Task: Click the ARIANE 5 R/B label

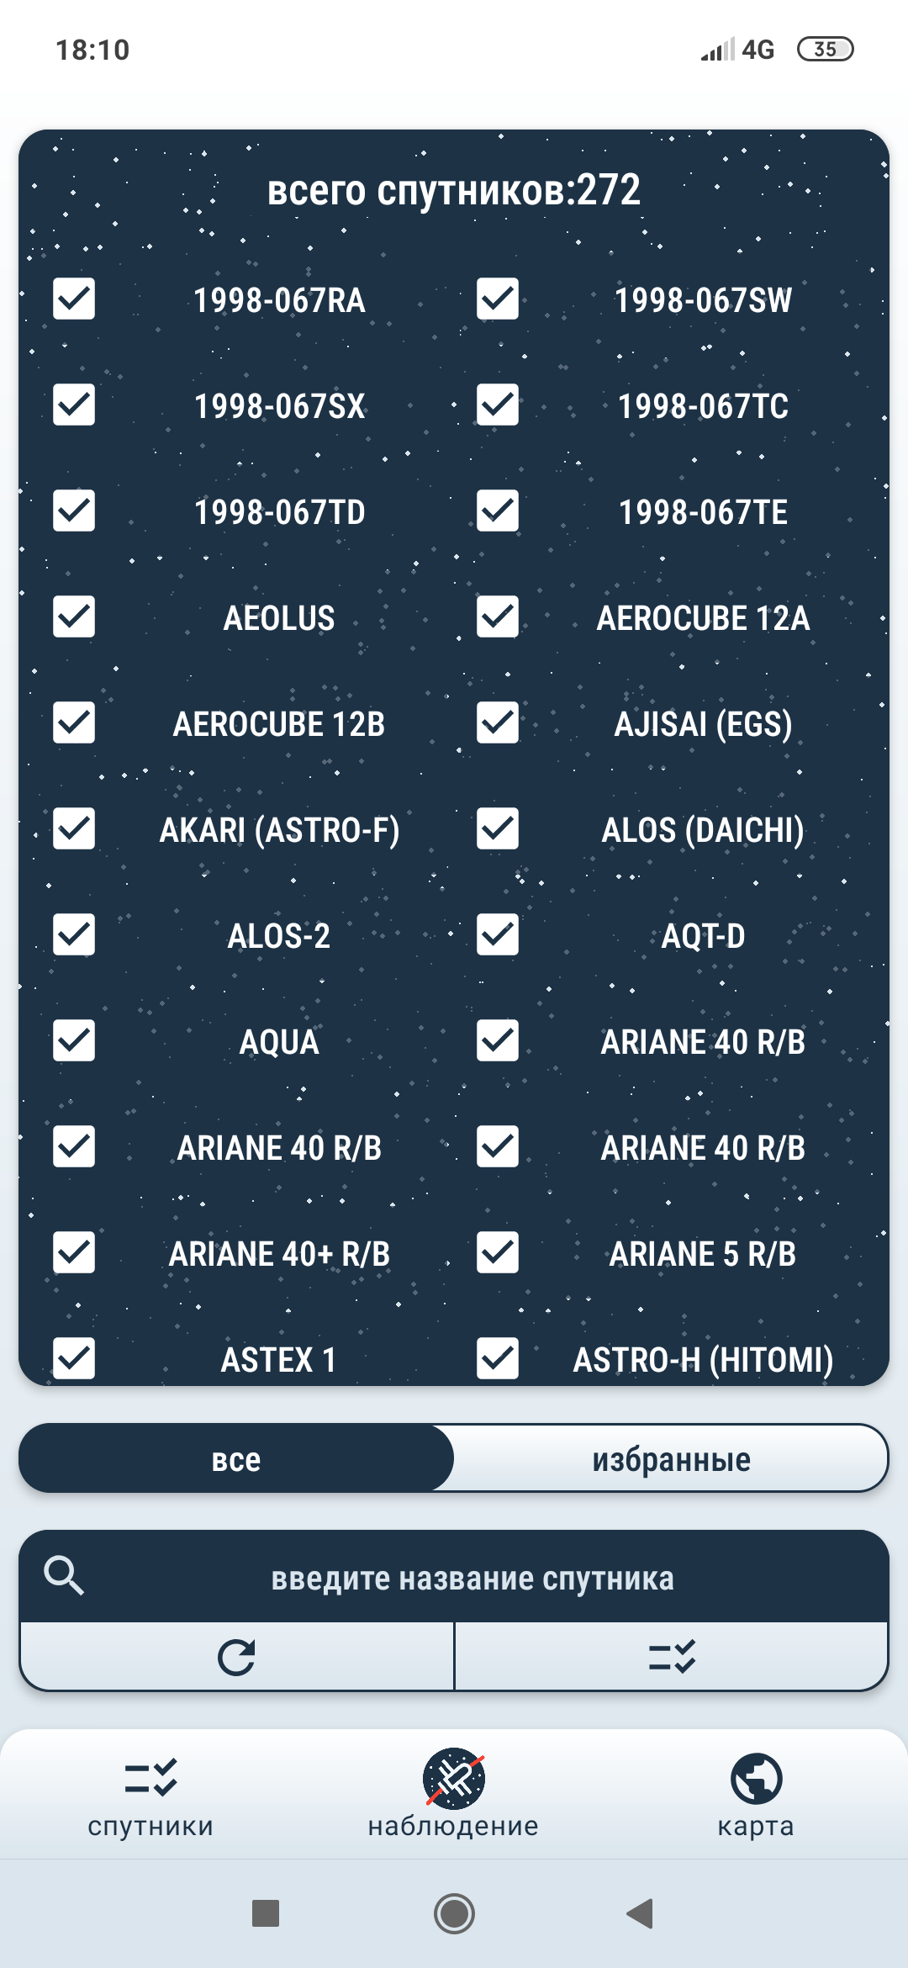Action: click(704, 1254)
